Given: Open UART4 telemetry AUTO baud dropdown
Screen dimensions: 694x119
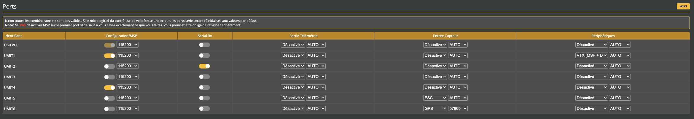Looking at the screenshot, I should point(316,87).
